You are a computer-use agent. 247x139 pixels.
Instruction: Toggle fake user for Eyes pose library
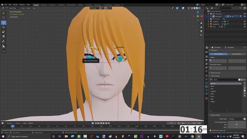[x=239, y=80]
